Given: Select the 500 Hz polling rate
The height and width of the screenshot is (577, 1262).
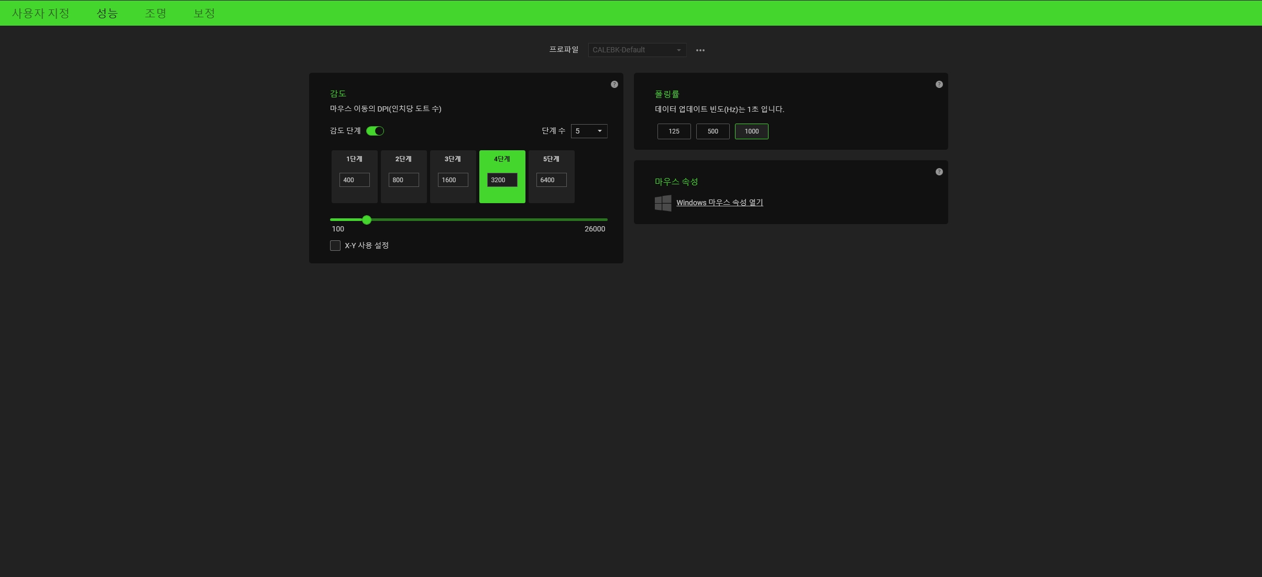Looking at the screenshot, I should tap(712, 131).
